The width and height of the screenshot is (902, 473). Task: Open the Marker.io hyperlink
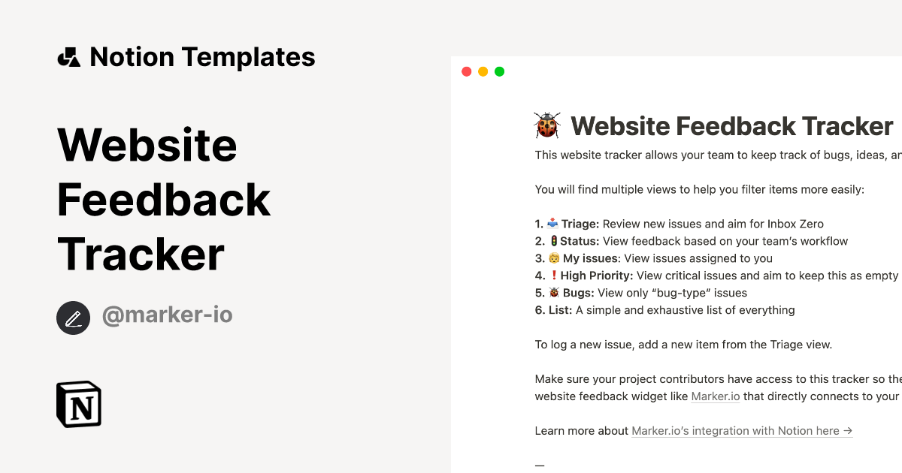point(716,396)
